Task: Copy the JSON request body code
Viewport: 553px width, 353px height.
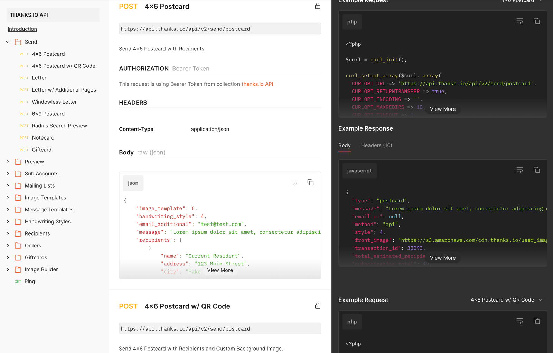Action: click(x=310, y=182)
